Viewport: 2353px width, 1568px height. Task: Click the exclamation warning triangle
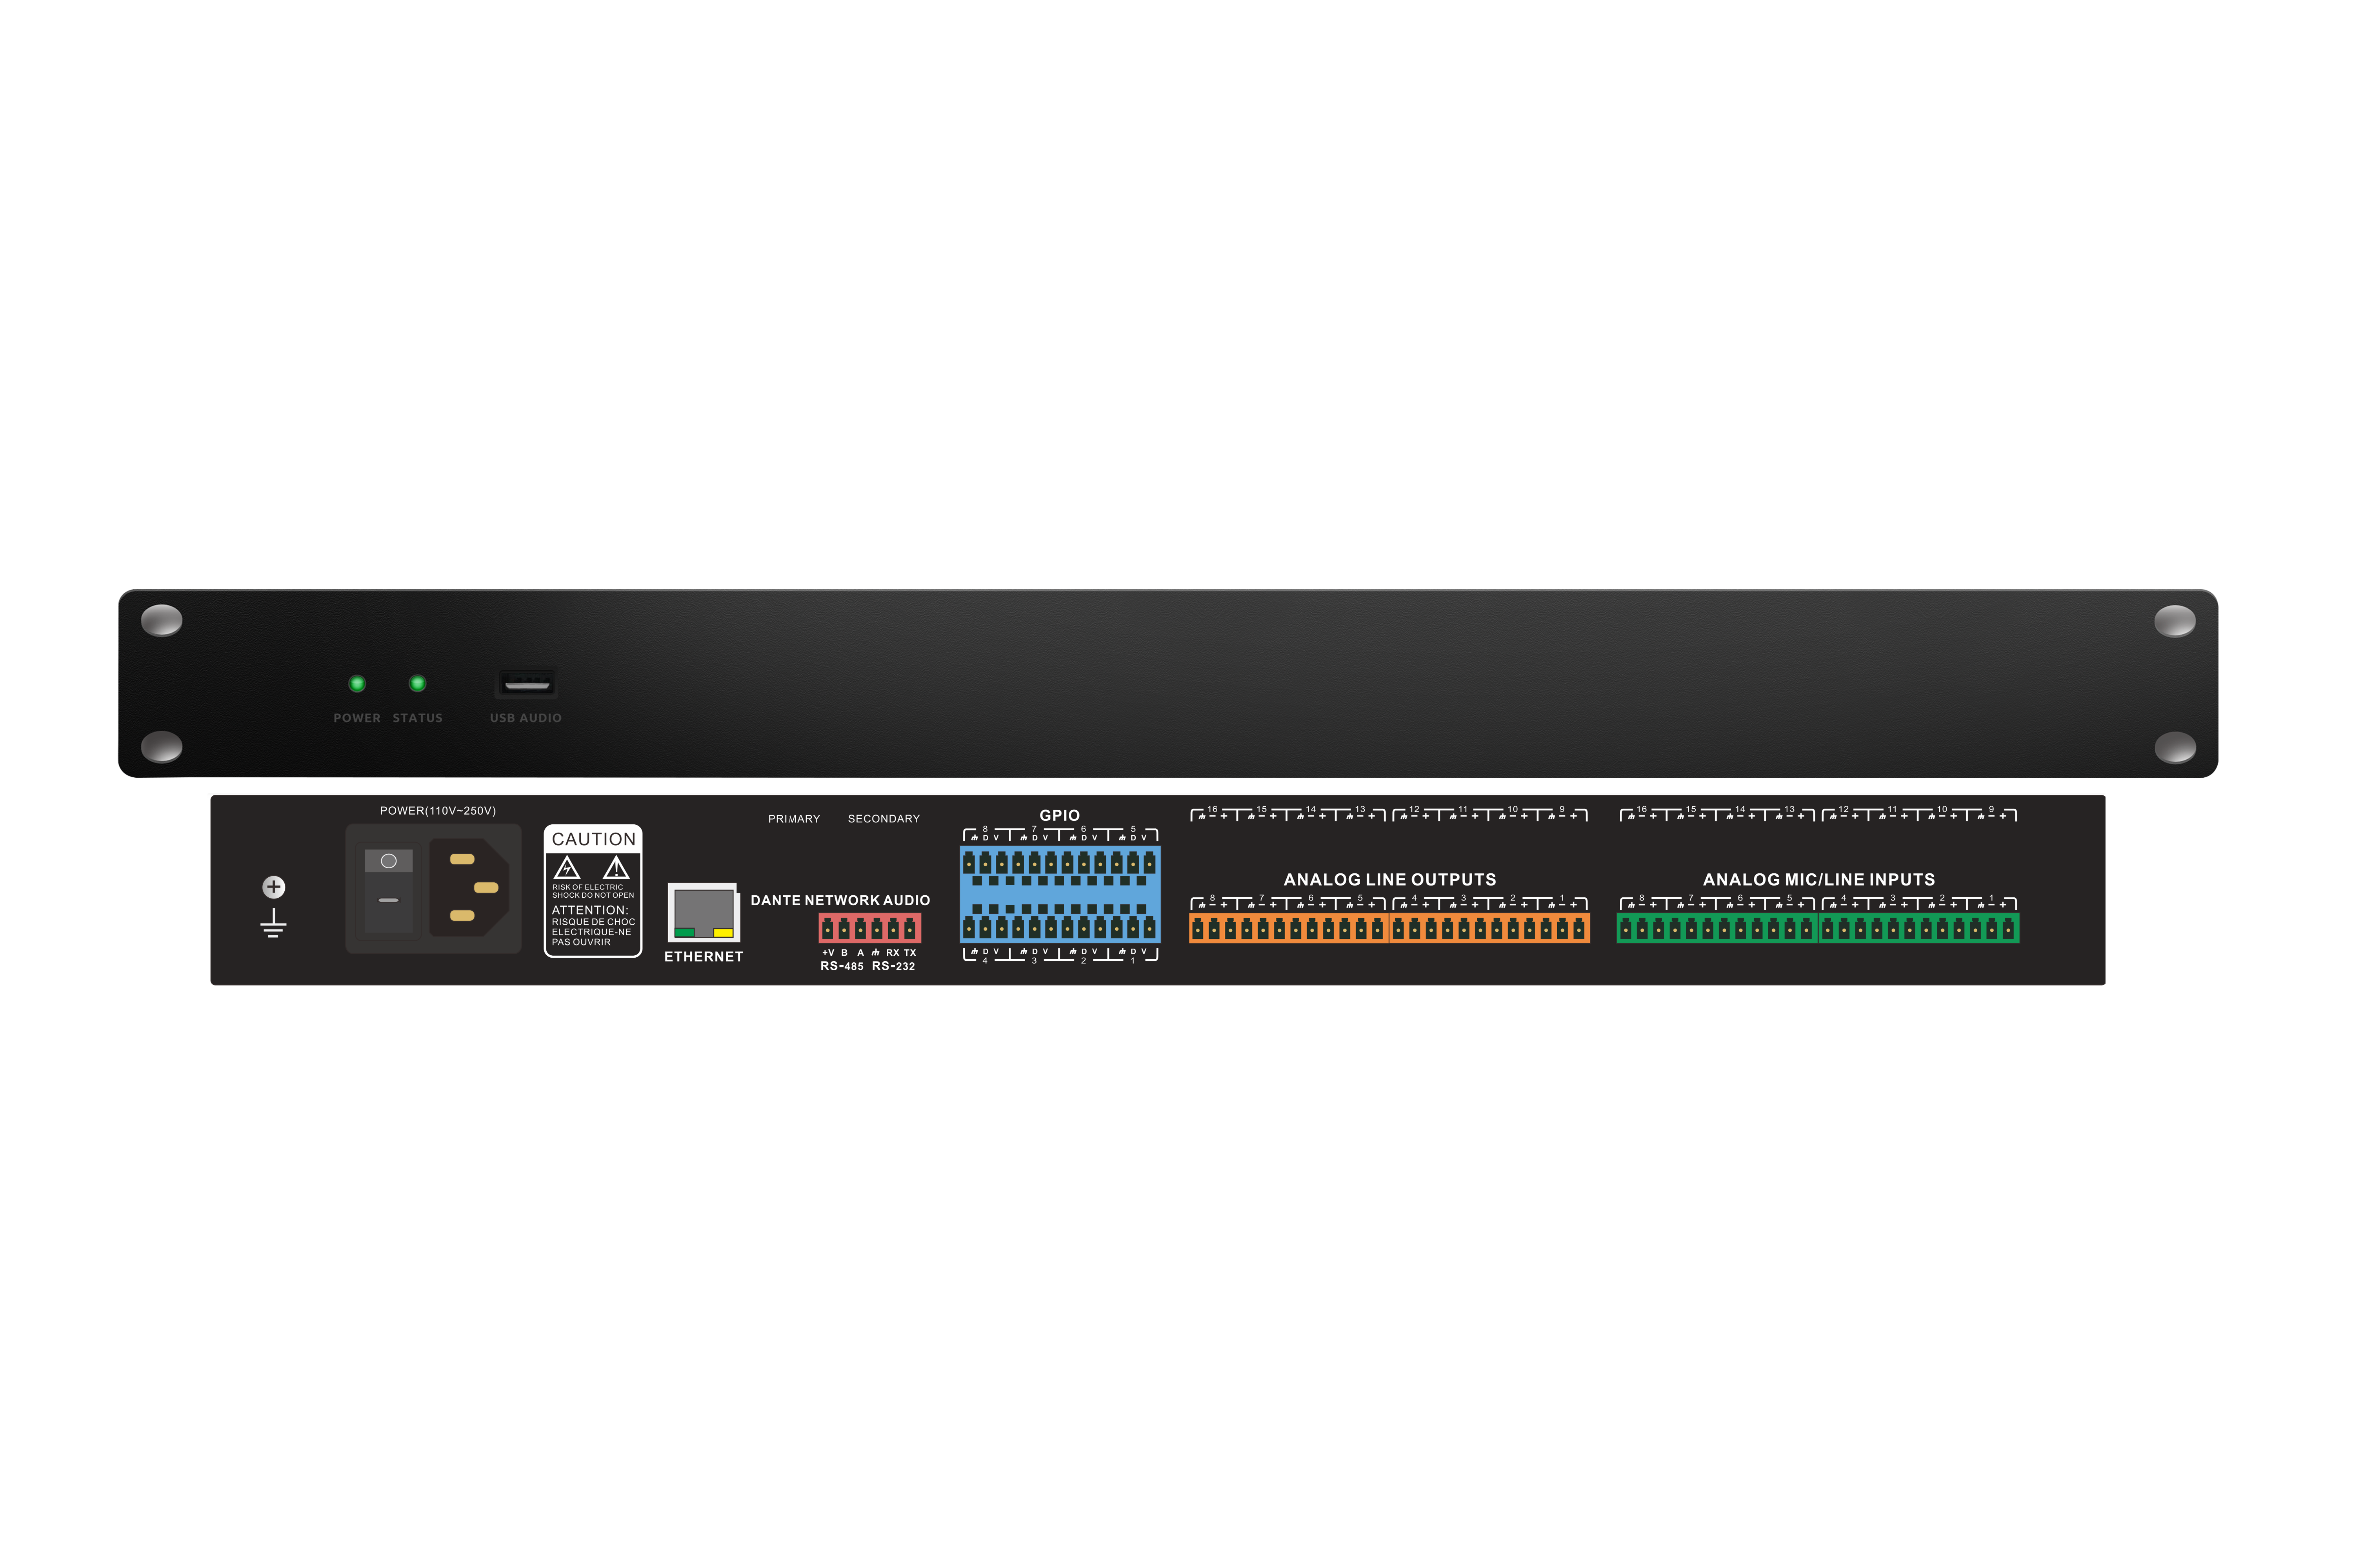[x=616, y=867]
